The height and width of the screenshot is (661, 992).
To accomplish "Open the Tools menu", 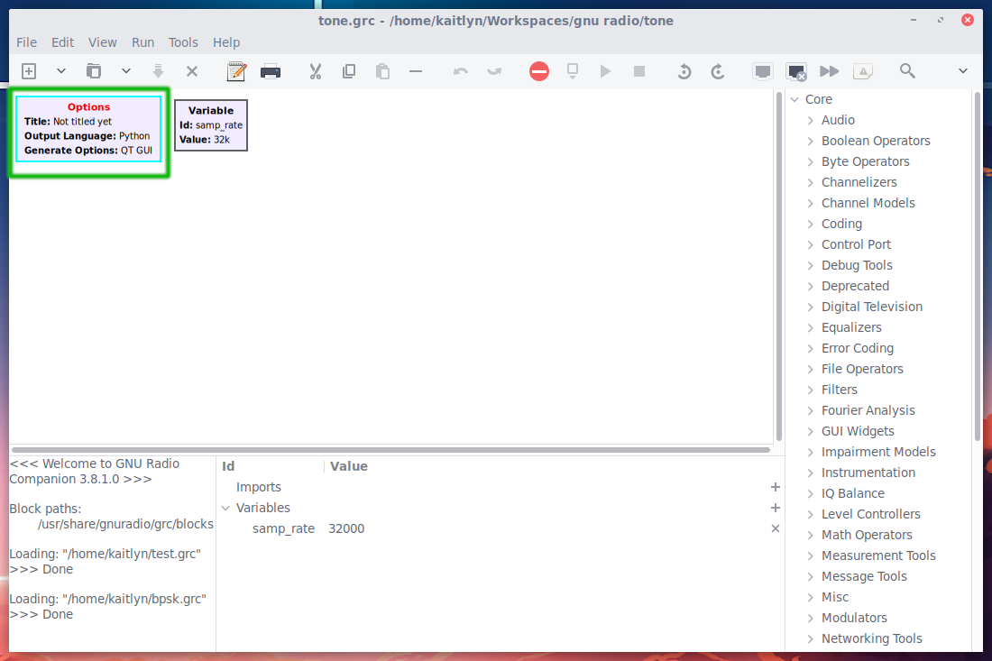I will point(183,41).
